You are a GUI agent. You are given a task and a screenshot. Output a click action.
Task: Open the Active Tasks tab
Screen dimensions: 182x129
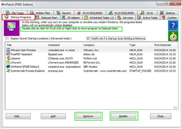148,18
